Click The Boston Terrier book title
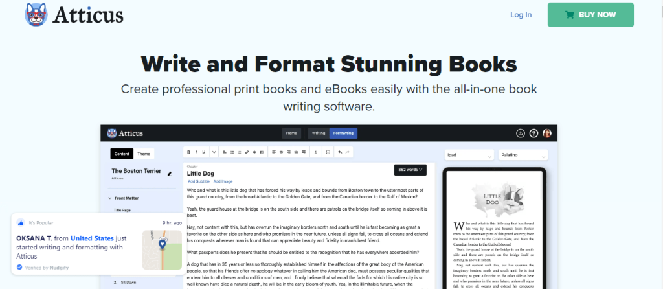 pos(136,171)
